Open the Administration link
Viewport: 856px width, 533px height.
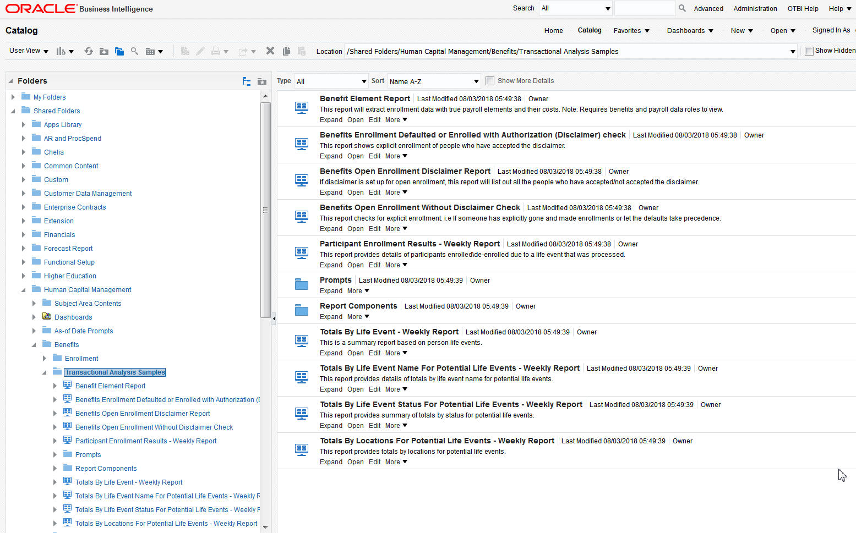pyautogui.click(x=755, y=9)
